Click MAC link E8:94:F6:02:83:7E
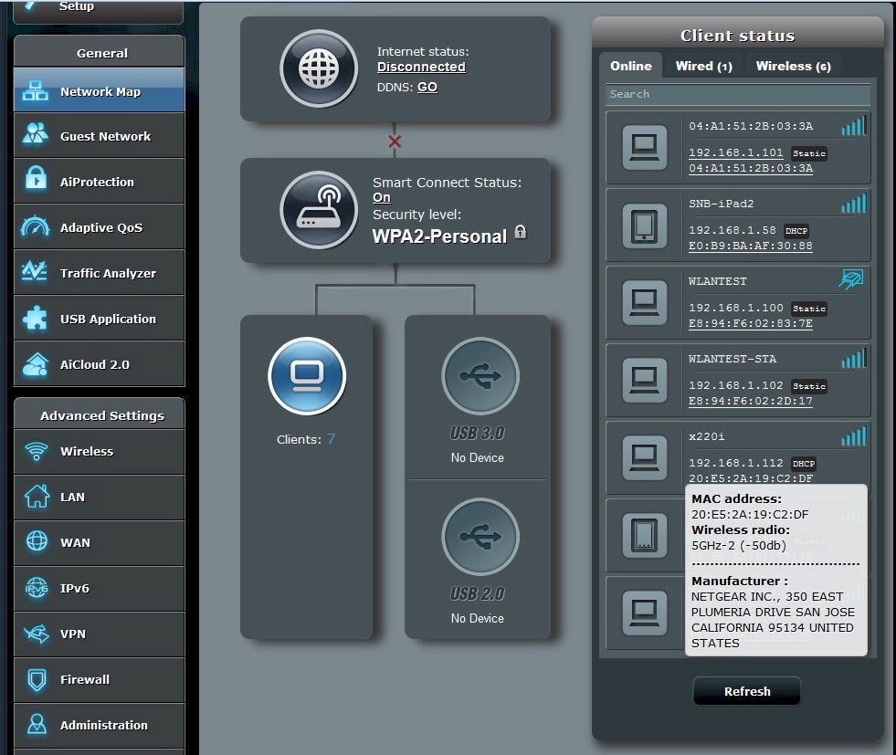Viewport: 896px width, 755px height. tap(750, 323)
